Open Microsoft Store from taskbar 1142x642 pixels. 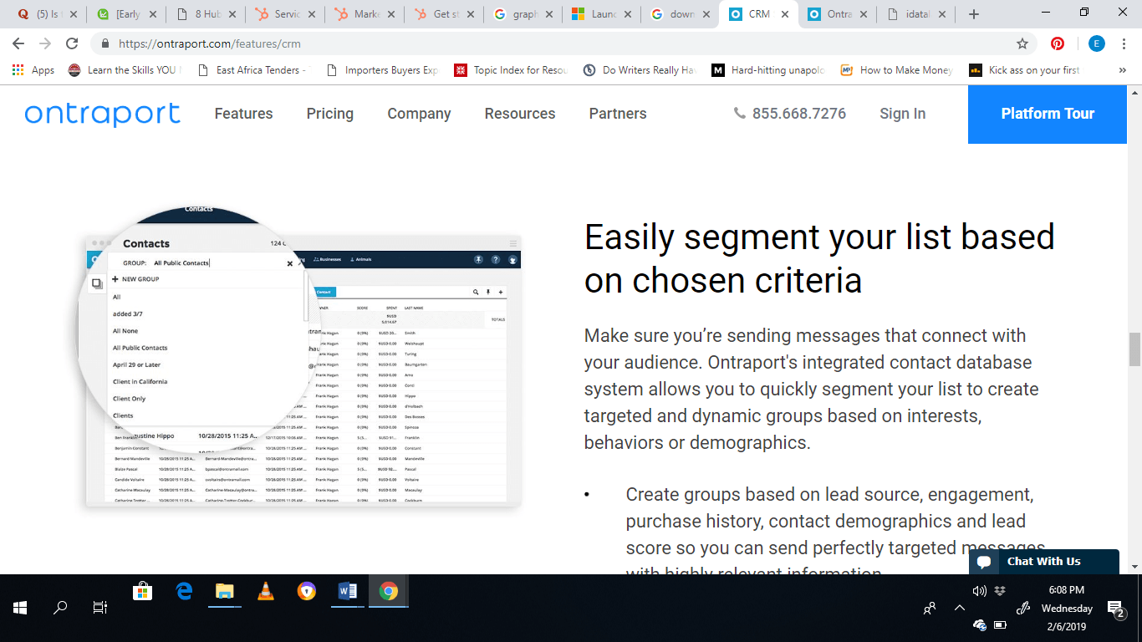[x=143, y=592]
